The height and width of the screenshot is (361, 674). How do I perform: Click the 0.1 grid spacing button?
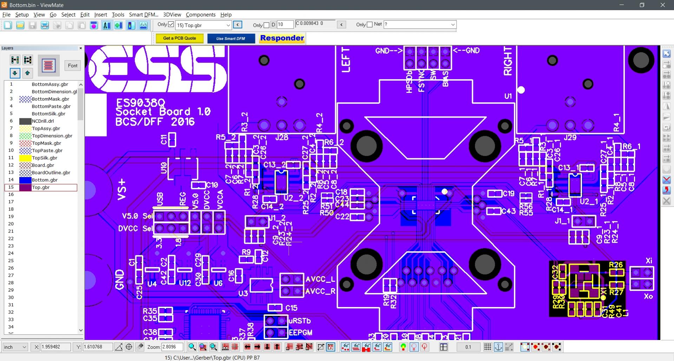coord(468,347)
